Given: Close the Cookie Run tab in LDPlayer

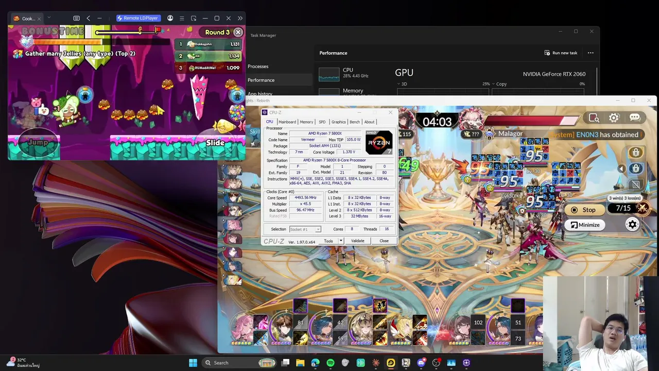Looking at the screenshot, I should point(40,19).
